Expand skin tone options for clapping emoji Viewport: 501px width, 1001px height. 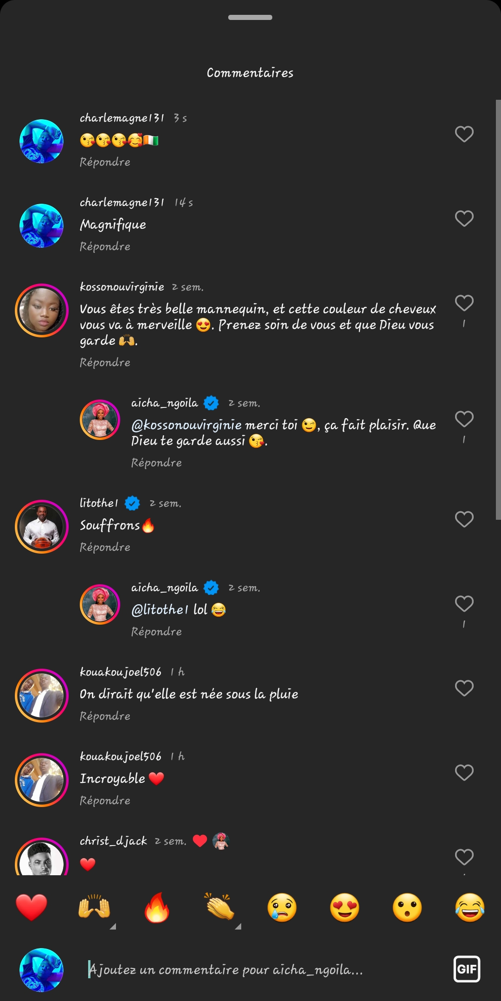pyautogui.click(x=238, y=926)
